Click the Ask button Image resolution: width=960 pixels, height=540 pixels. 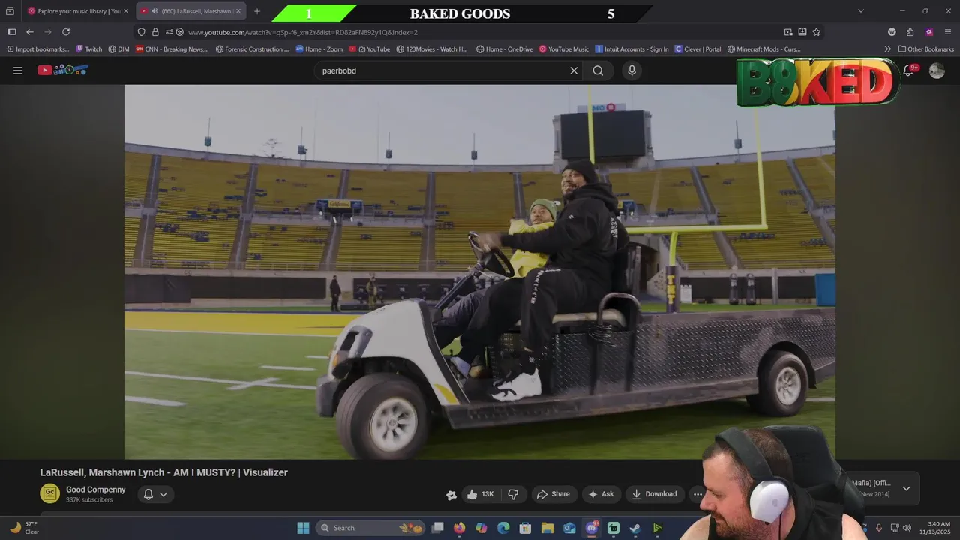coord(601,494)
